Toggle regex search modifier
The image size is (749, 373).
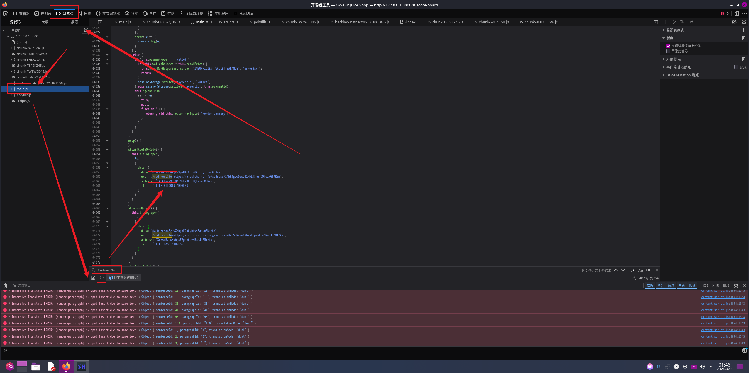[633, 270]
